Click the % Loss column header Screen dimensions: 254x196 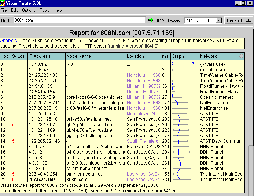coord(19,56)
